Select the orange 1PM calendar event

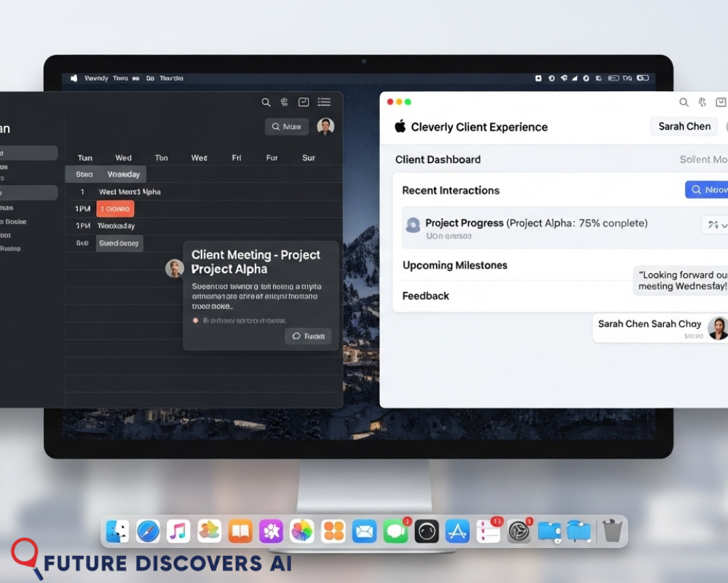pos(115,209)
